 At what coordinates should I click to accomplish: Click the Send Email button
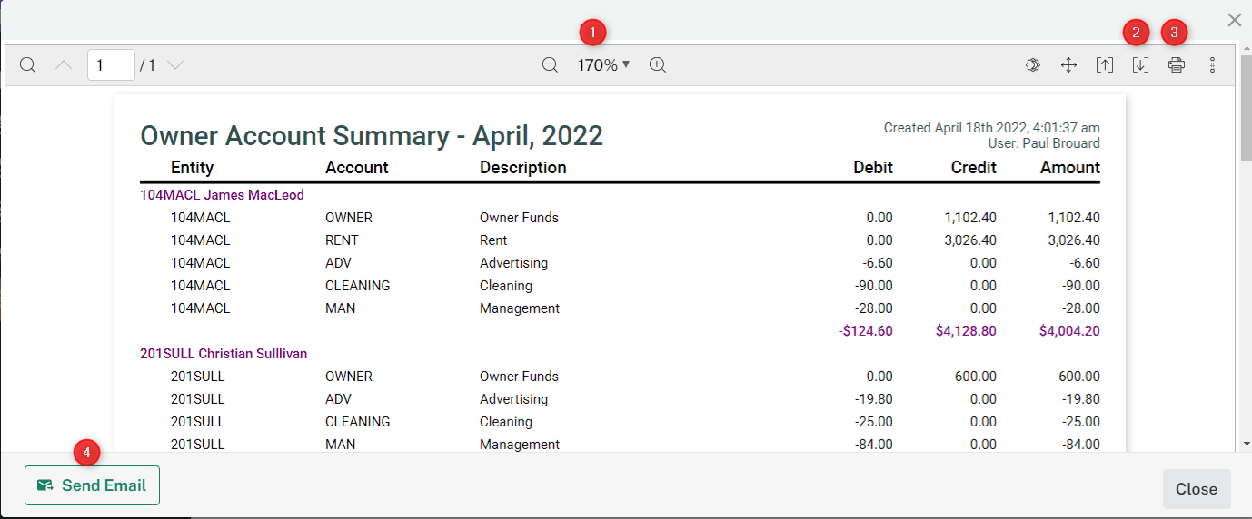(x=92, y=485)
